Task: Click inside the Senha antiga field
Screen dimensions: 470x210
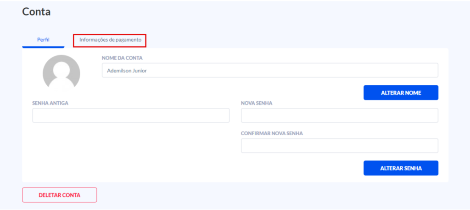Action: (131, 116)
